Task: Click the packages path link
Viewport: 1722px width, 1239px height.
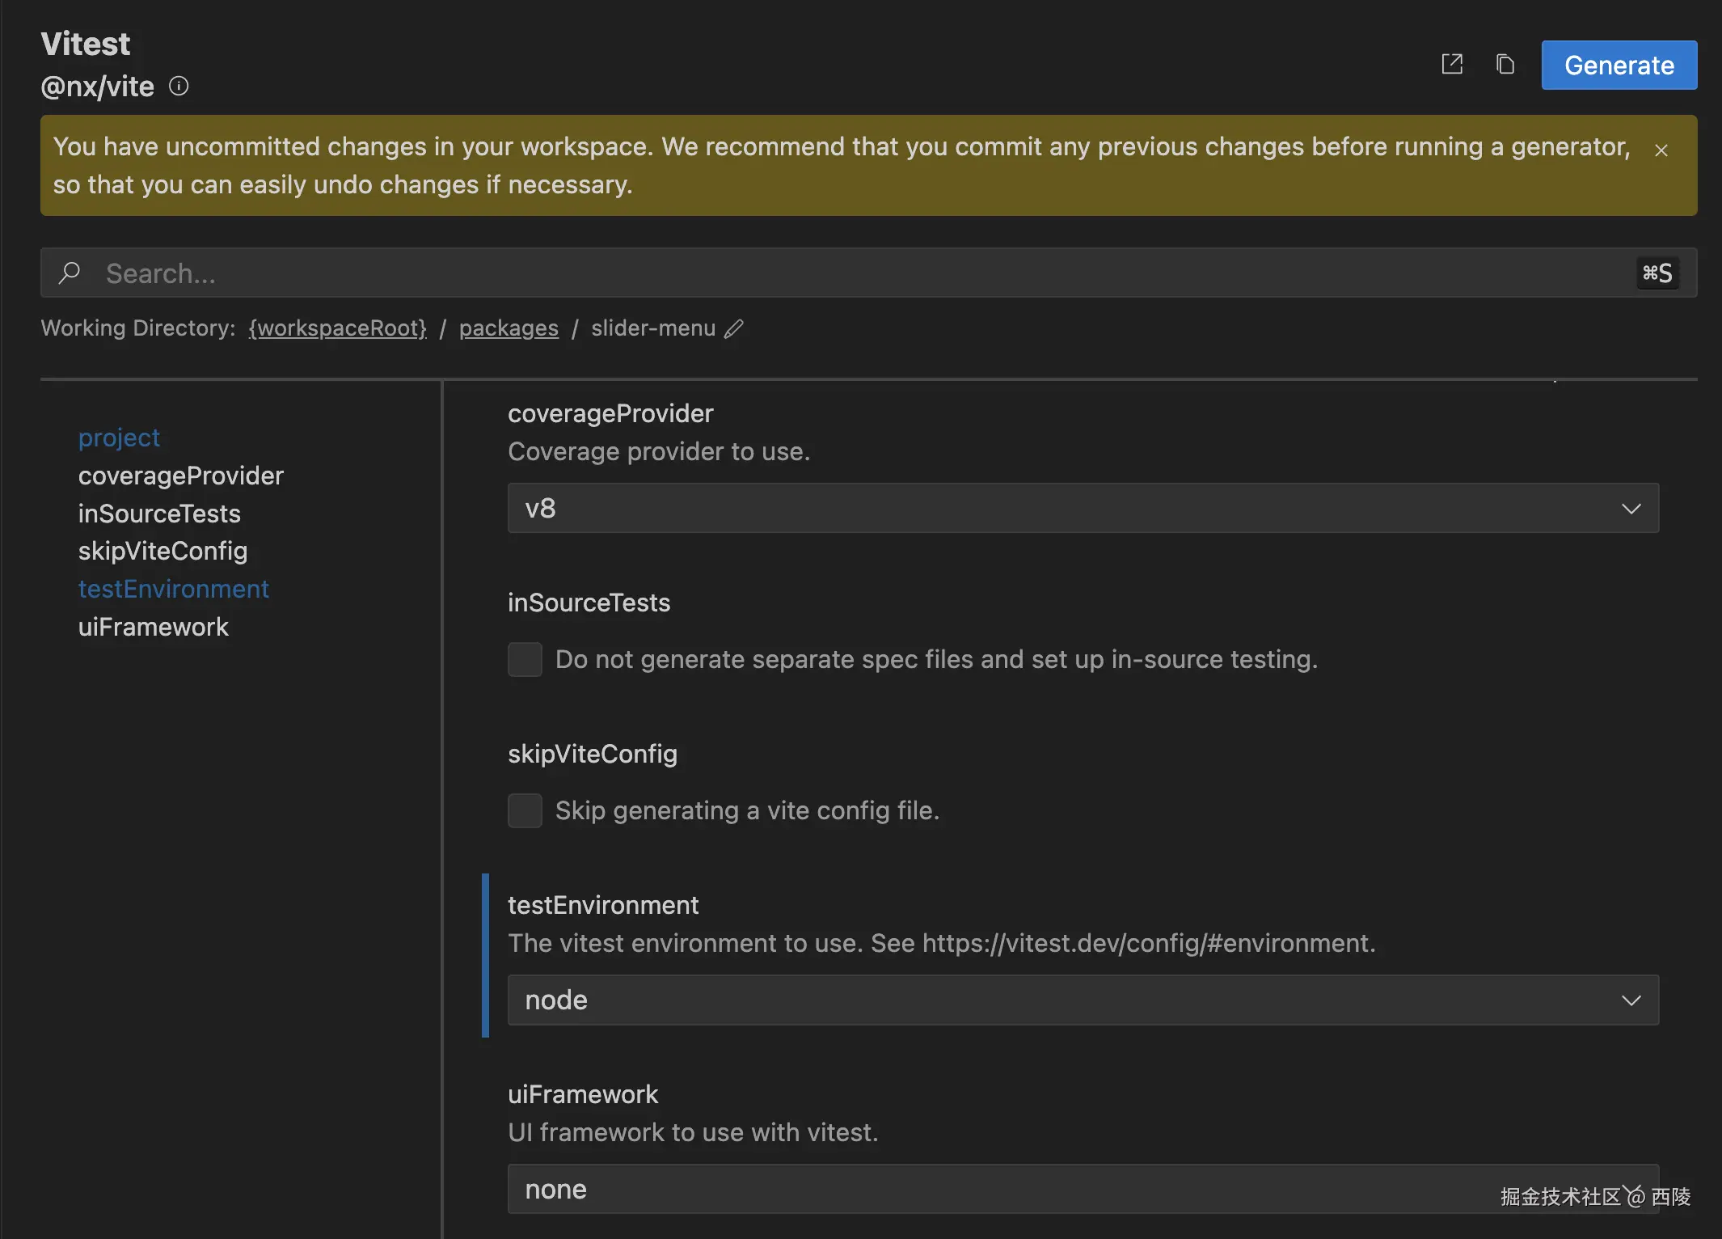Action: (x=509, y=328)
